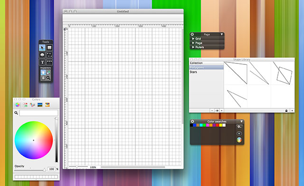304x186 pixels.
Task: Pick the orange color swatch
Action: tap(211, 125)
